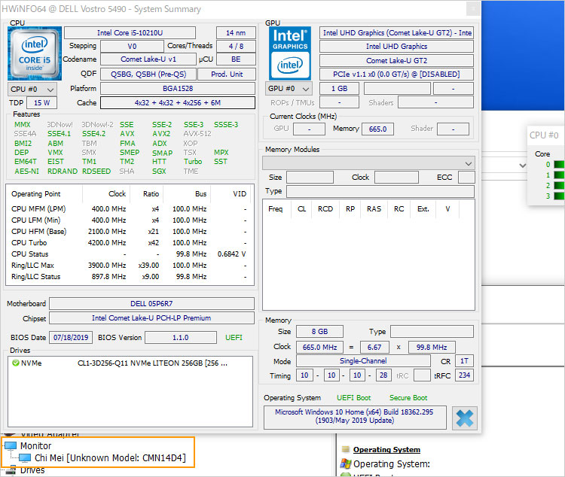Click the Single-Channel memory mode field
565x477 pixels.
tap(363, 361)
